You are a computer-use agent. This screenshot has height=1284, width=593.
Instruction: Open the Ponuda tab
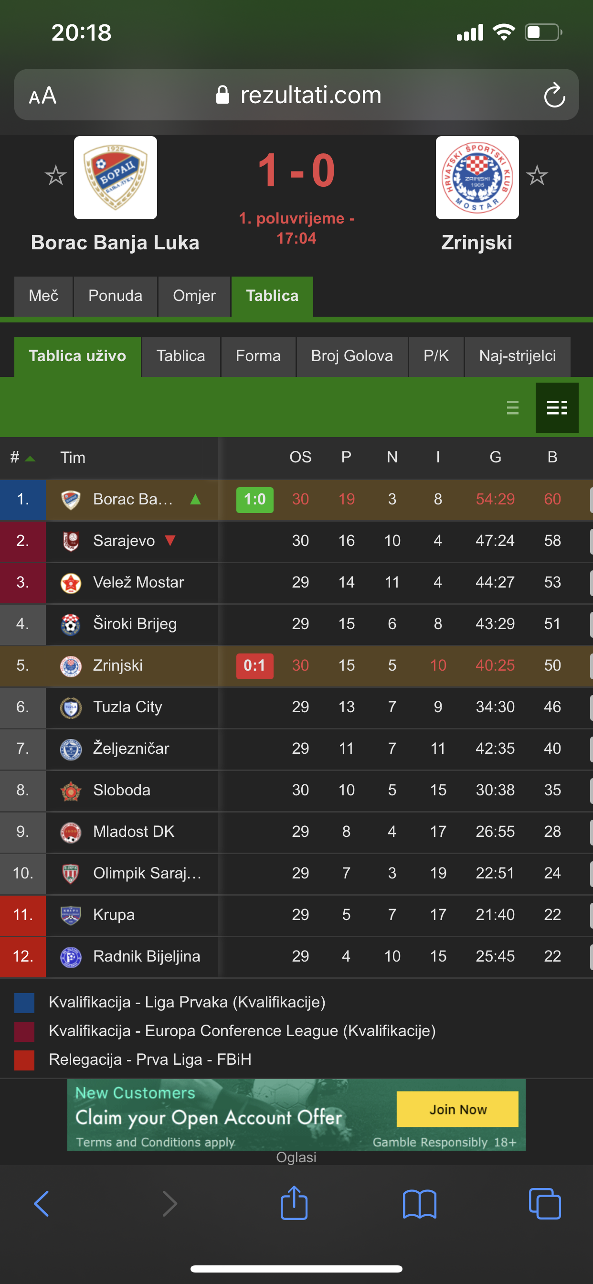pos(115,296)
